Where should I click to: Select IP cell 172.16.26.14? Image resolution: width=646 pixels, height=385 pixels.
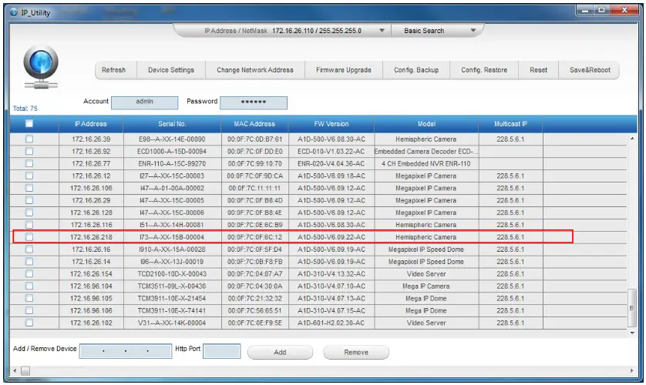[91, 262]
